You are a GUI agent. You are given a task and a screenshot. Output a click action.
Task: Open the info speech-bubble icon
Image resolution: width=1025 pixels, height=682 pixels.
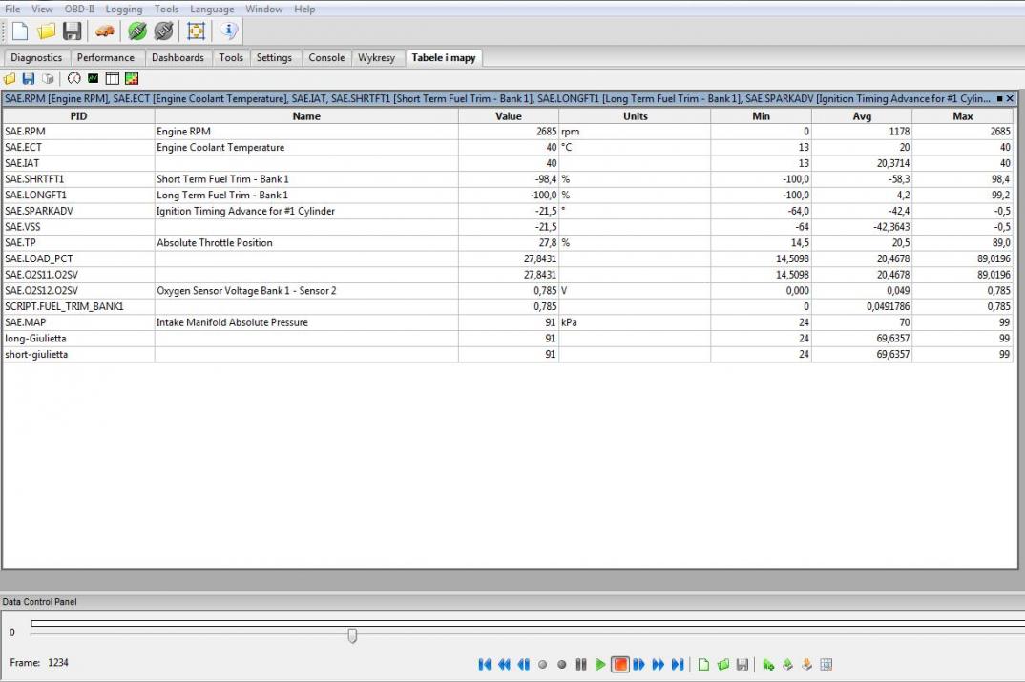228,31
